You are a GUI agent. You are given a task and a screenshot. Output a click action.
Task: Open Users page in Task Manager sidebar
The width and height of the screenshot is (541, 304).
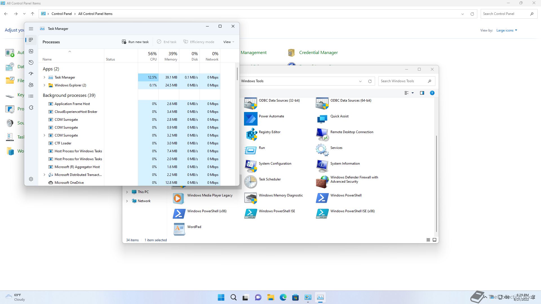coord(31,85)
